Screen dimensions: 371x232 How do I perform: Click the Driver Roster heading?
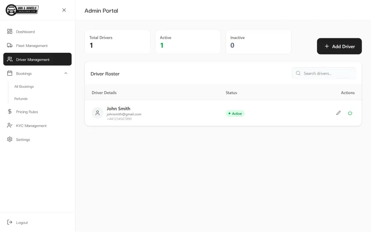pos(105,74)
